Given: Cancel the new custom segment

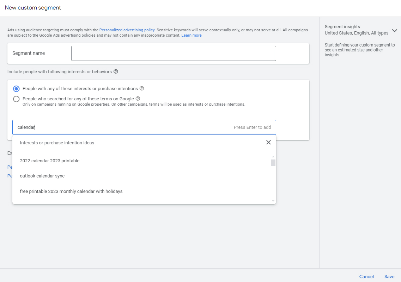Looking at the screenshot, I should click(366, 276).
